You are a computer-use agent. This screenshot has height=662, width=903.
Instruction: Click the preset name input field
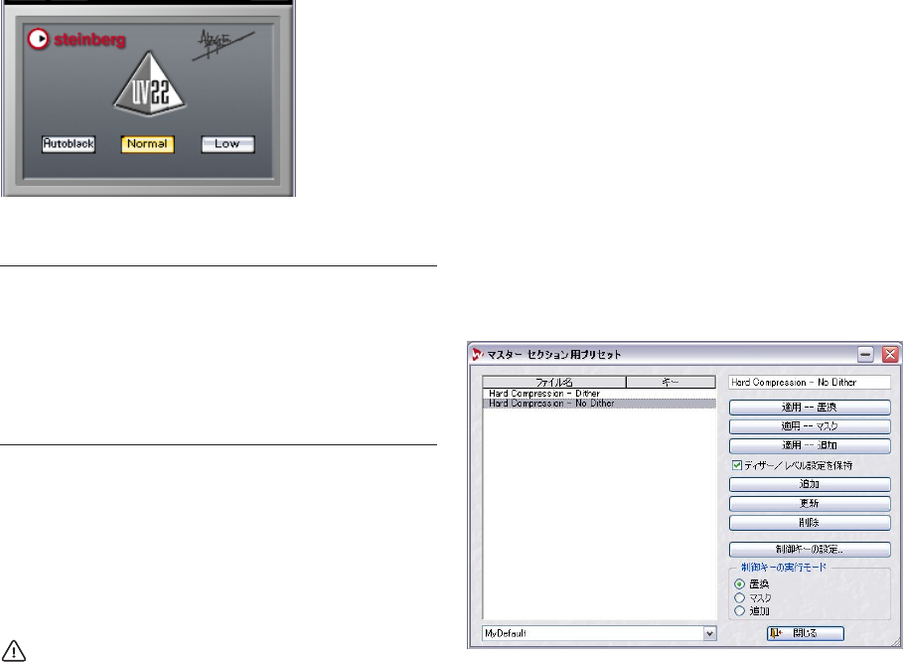click(x=810, y=382)
